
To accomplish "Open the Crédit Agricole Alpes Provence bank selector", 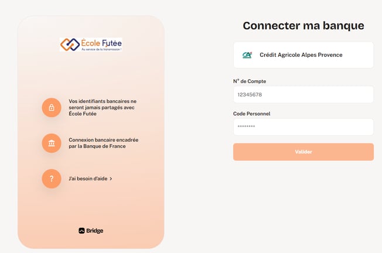I will coord(303,55).
